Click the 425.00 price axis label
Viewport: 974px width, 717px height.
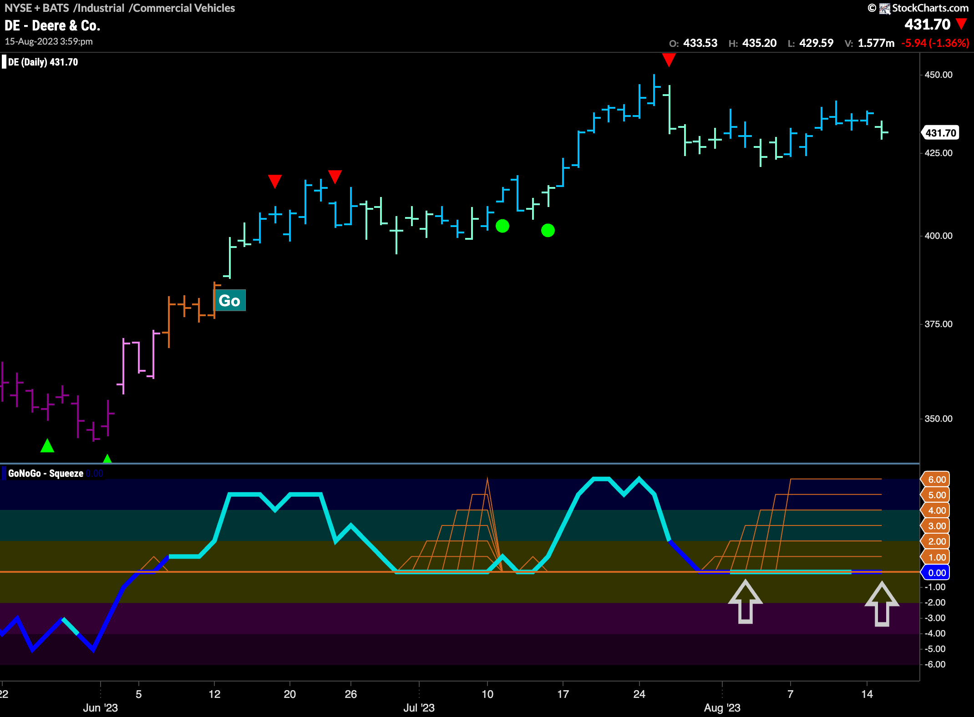[x=938, y=153]
